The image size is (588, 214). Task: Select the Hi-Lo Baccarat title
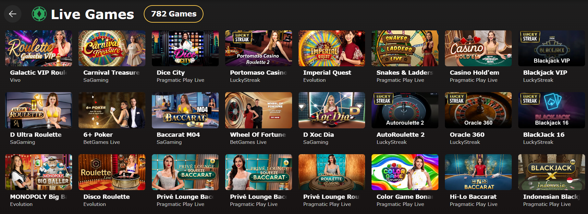click(x=473, y=197)
